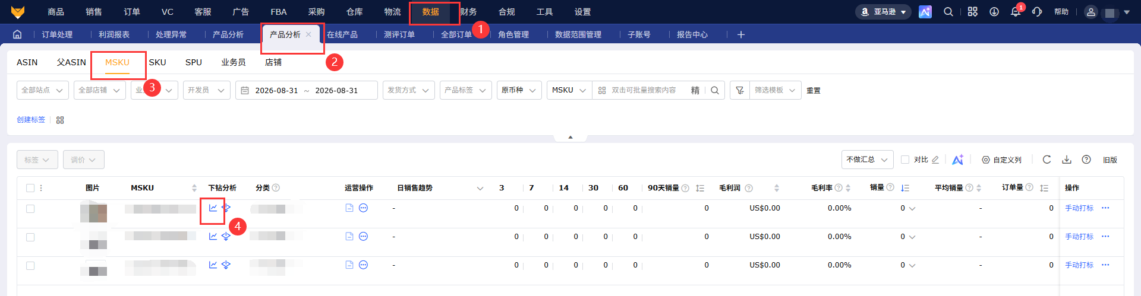Click the filter funnel icon next to 筛选模板
1141x296 pixels.
point(740,90)
